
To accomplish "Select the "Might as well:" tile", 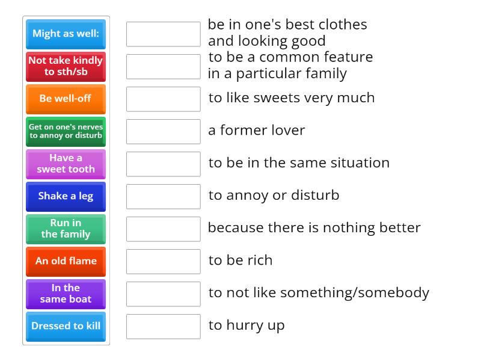I will click(66, 34).
